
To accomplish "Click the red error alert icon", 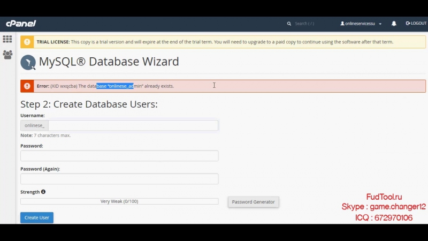I will pos(27,86).
